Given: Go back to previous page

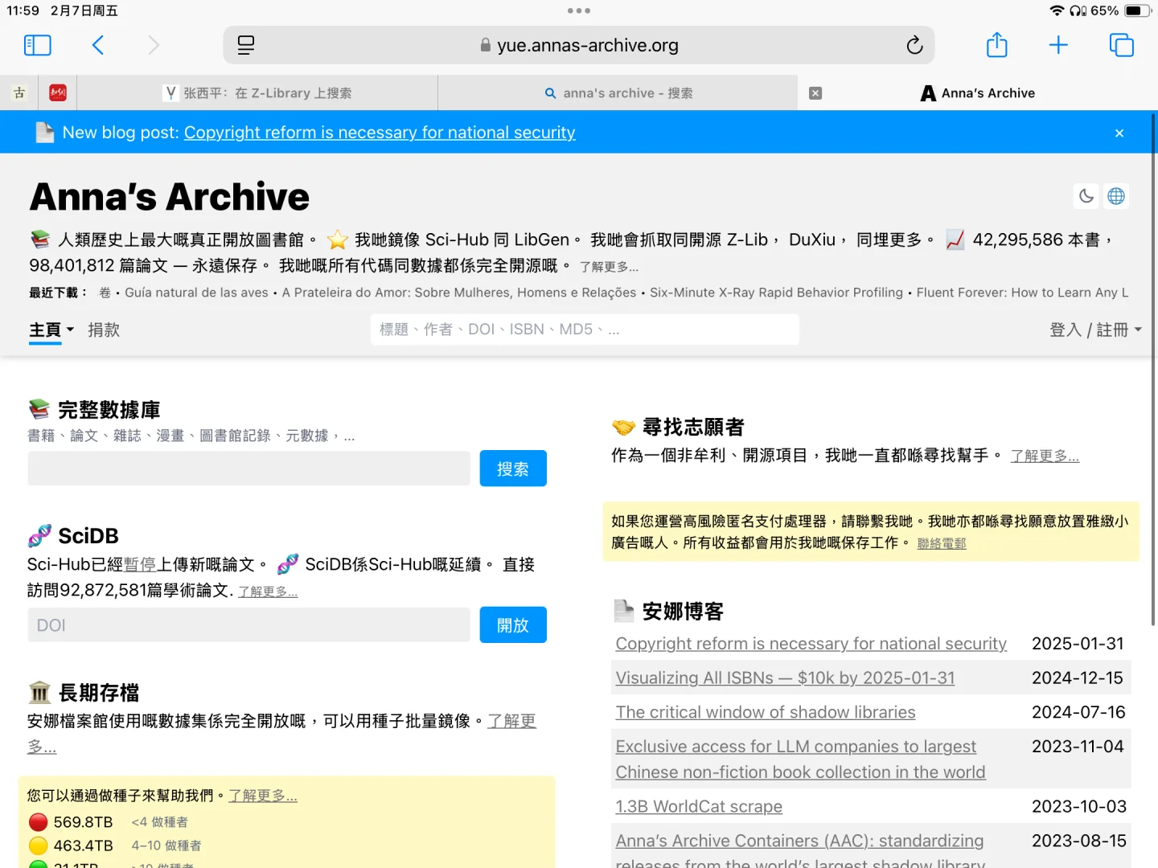Looking at the screenshot, I should [98, 45].
